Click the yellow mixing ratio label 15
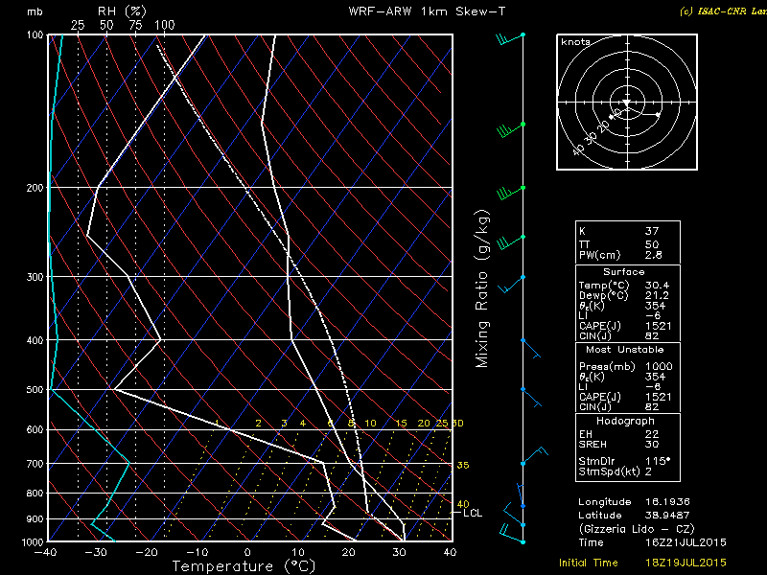767x575 pixels. [401, 424]
